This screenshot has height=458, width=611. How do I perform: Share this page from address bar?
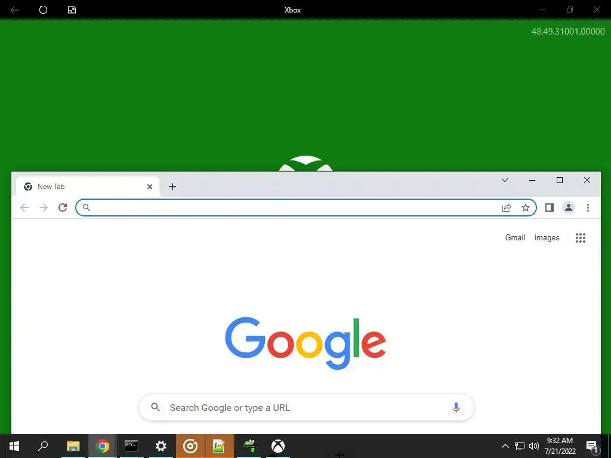pos(507,208)
